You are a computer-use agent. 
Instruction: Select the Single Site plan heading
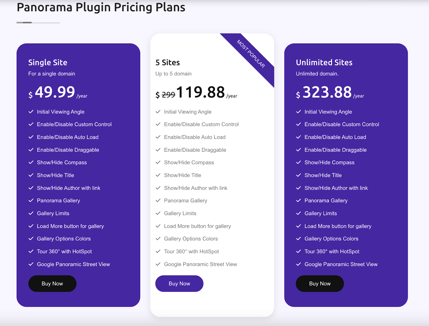[48, 62]
